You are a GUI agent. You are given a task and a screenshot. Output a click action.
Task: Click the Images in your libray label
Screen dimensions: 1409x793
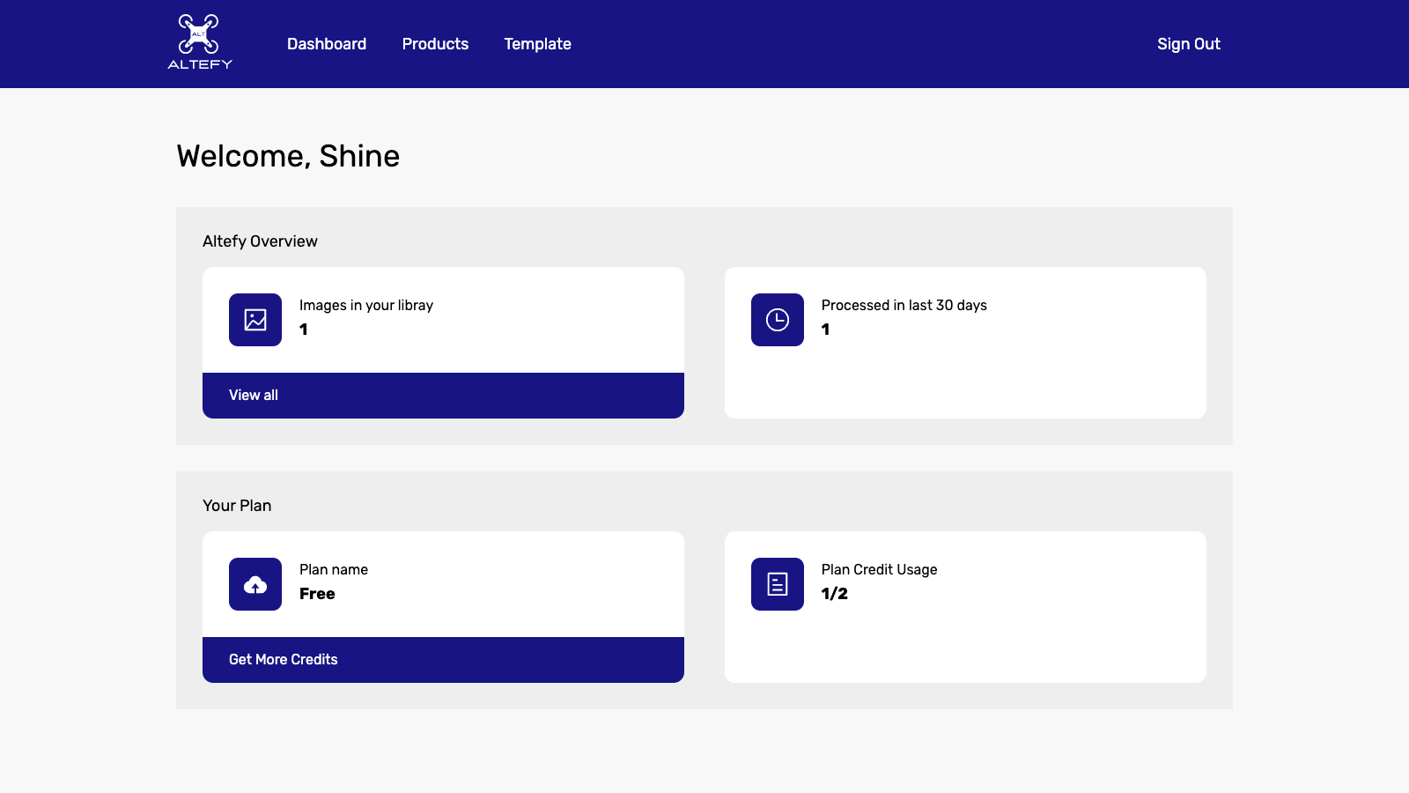pos(366,306)
